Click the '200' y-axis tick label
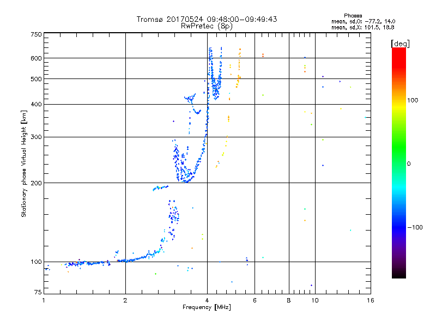Viewport: 436px width, 327px height. click(36, 183)
